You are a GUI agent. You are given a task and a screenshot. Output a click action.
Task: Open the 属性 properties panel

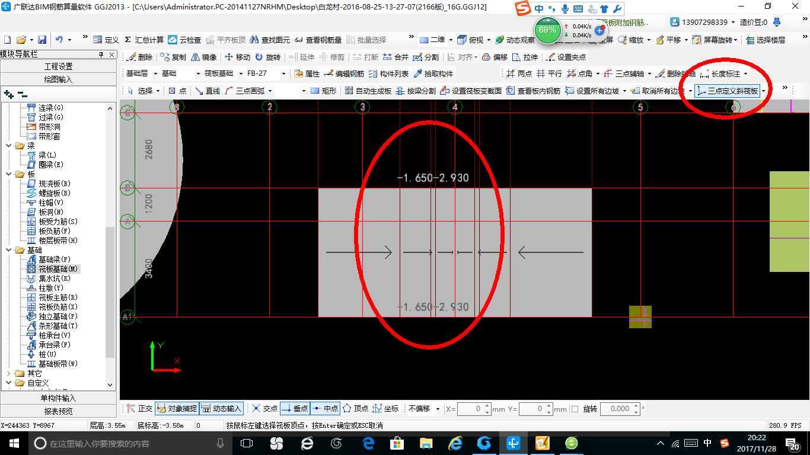tap(307, 74)
